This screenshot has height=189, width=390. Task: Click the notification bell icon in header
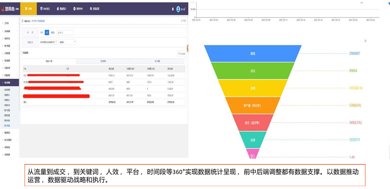pos(172,8)
